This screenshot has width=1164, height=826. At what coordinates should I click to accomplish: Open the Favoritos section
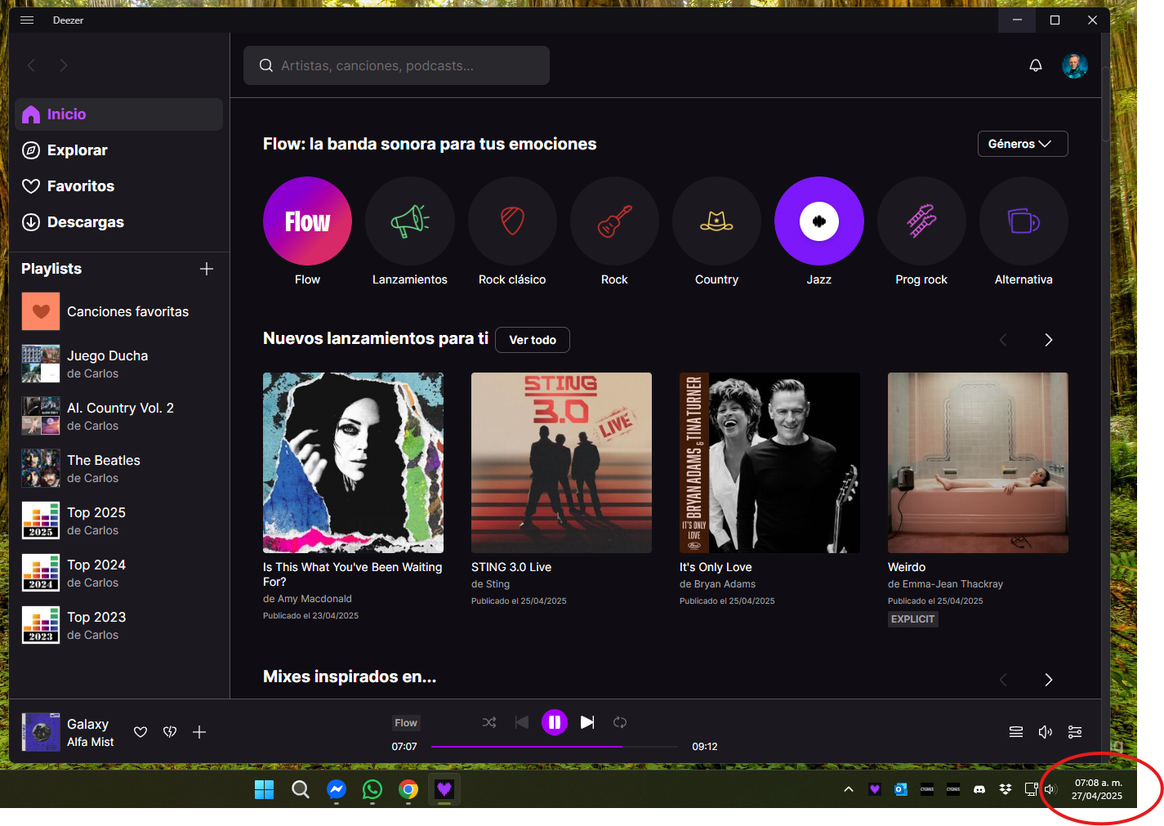(x=118, y=186)
